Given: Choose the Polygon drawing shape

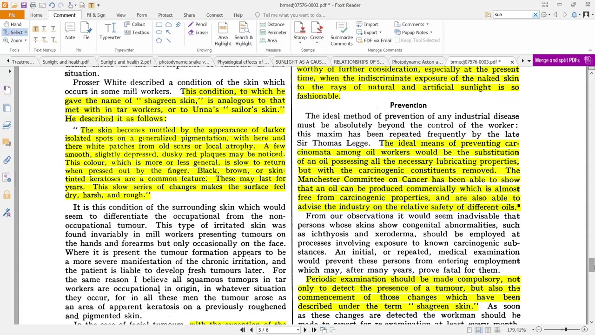Looking at the screenshot, I should 159,40.
